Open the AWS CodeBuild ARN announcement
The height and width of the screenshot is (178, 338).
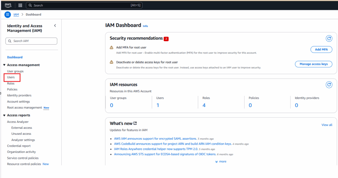(173, 144)
